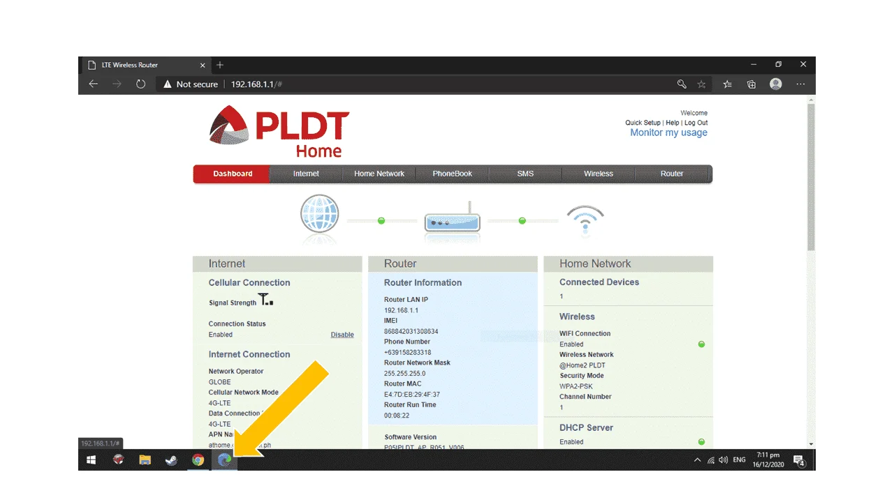Open saved passwords key icon
This screenshot has height=502, width=894.
682,84
